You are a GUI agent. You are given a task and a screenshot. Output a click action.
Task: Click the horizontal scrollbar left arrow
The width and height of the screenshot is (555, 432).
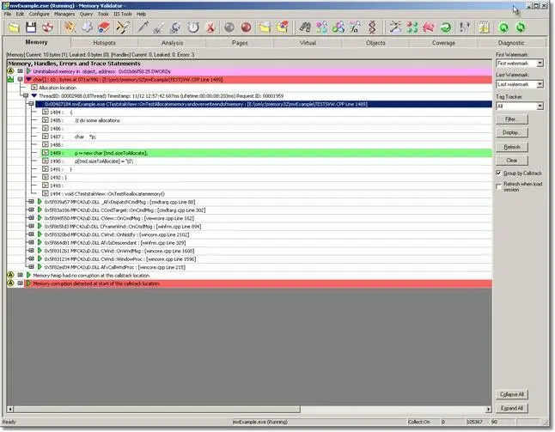click(x=10, y=410)
